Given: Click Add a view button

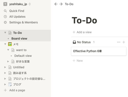Looking at the screenshot, I should [82, 32].
